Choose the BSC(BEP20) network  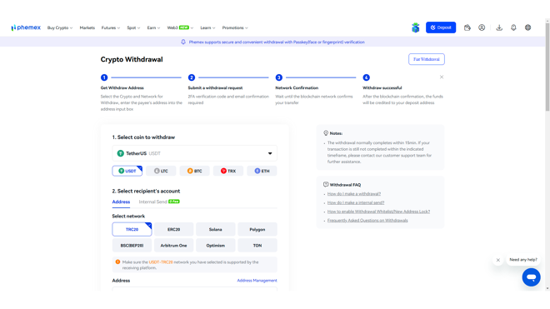tap(132, 246)
